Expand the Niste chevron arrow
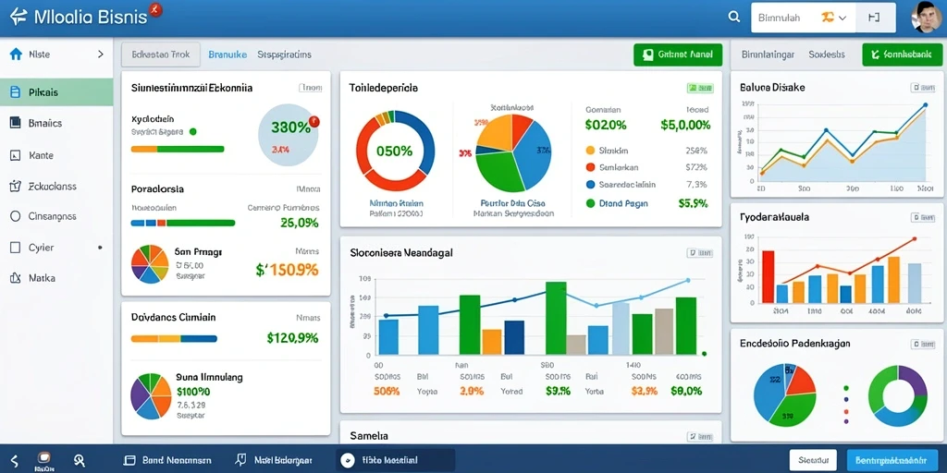The height and width of the screenshot is (473, 947). 100,55
